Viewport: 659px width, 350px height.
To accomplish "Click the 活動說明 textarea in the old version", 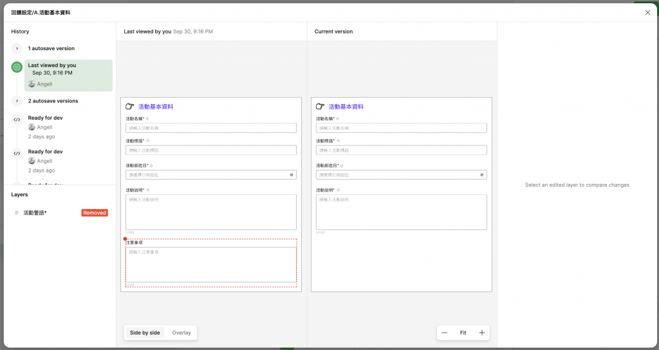I will coord(211,212).
